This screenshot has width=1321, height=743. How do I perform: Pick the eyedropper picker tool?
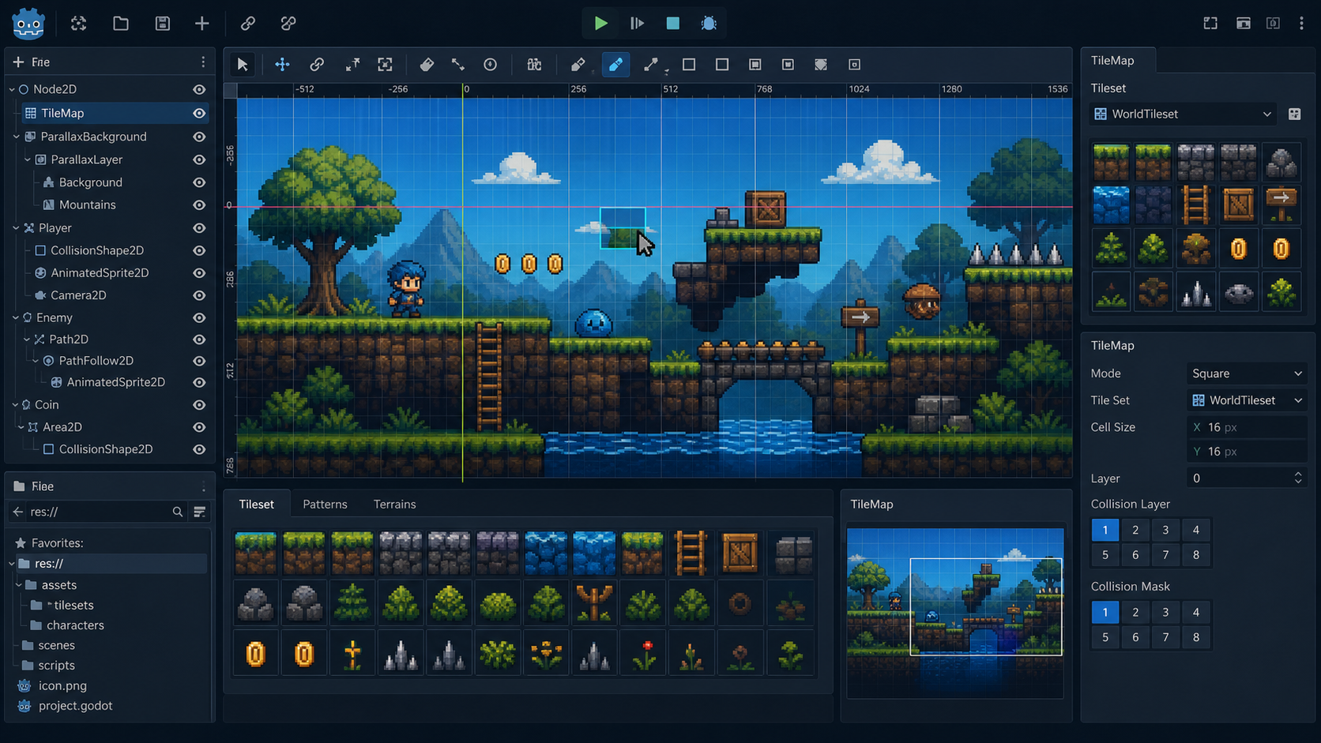[x=578, y=65]
